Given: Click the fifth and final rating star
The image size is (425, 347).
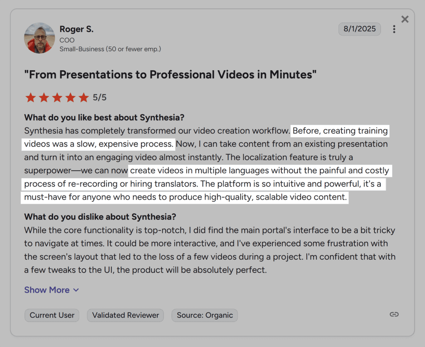Looking at the screenshot, I should click(x=84, y=97).
